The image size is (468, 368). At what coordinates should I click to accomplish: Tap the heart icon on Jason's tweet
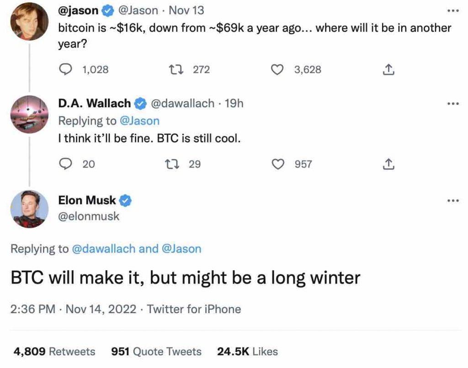[277, 69]
